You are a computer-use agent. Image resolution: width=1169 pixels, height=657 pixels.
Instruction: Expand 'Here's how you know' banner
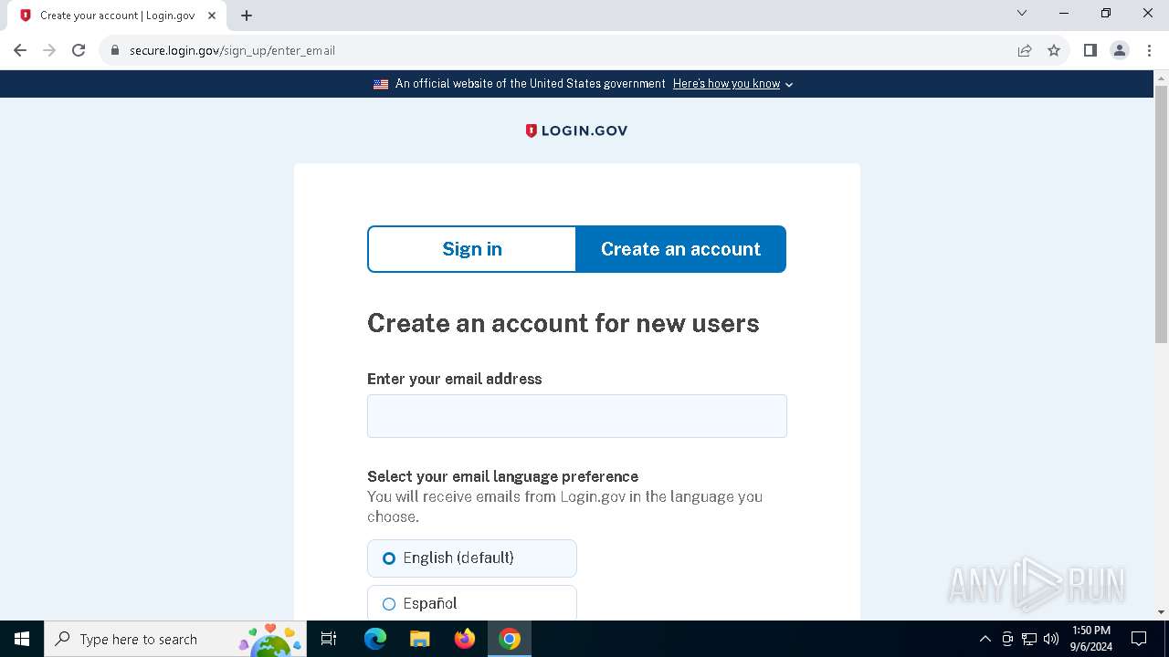pyautogui.click(x=732, y=84)
